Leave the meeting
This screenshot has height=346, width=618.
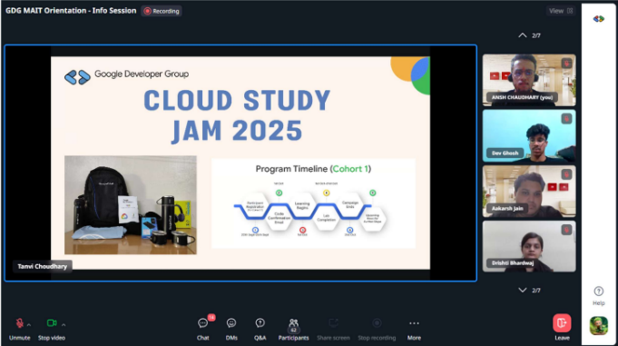[x=562, y=327]
